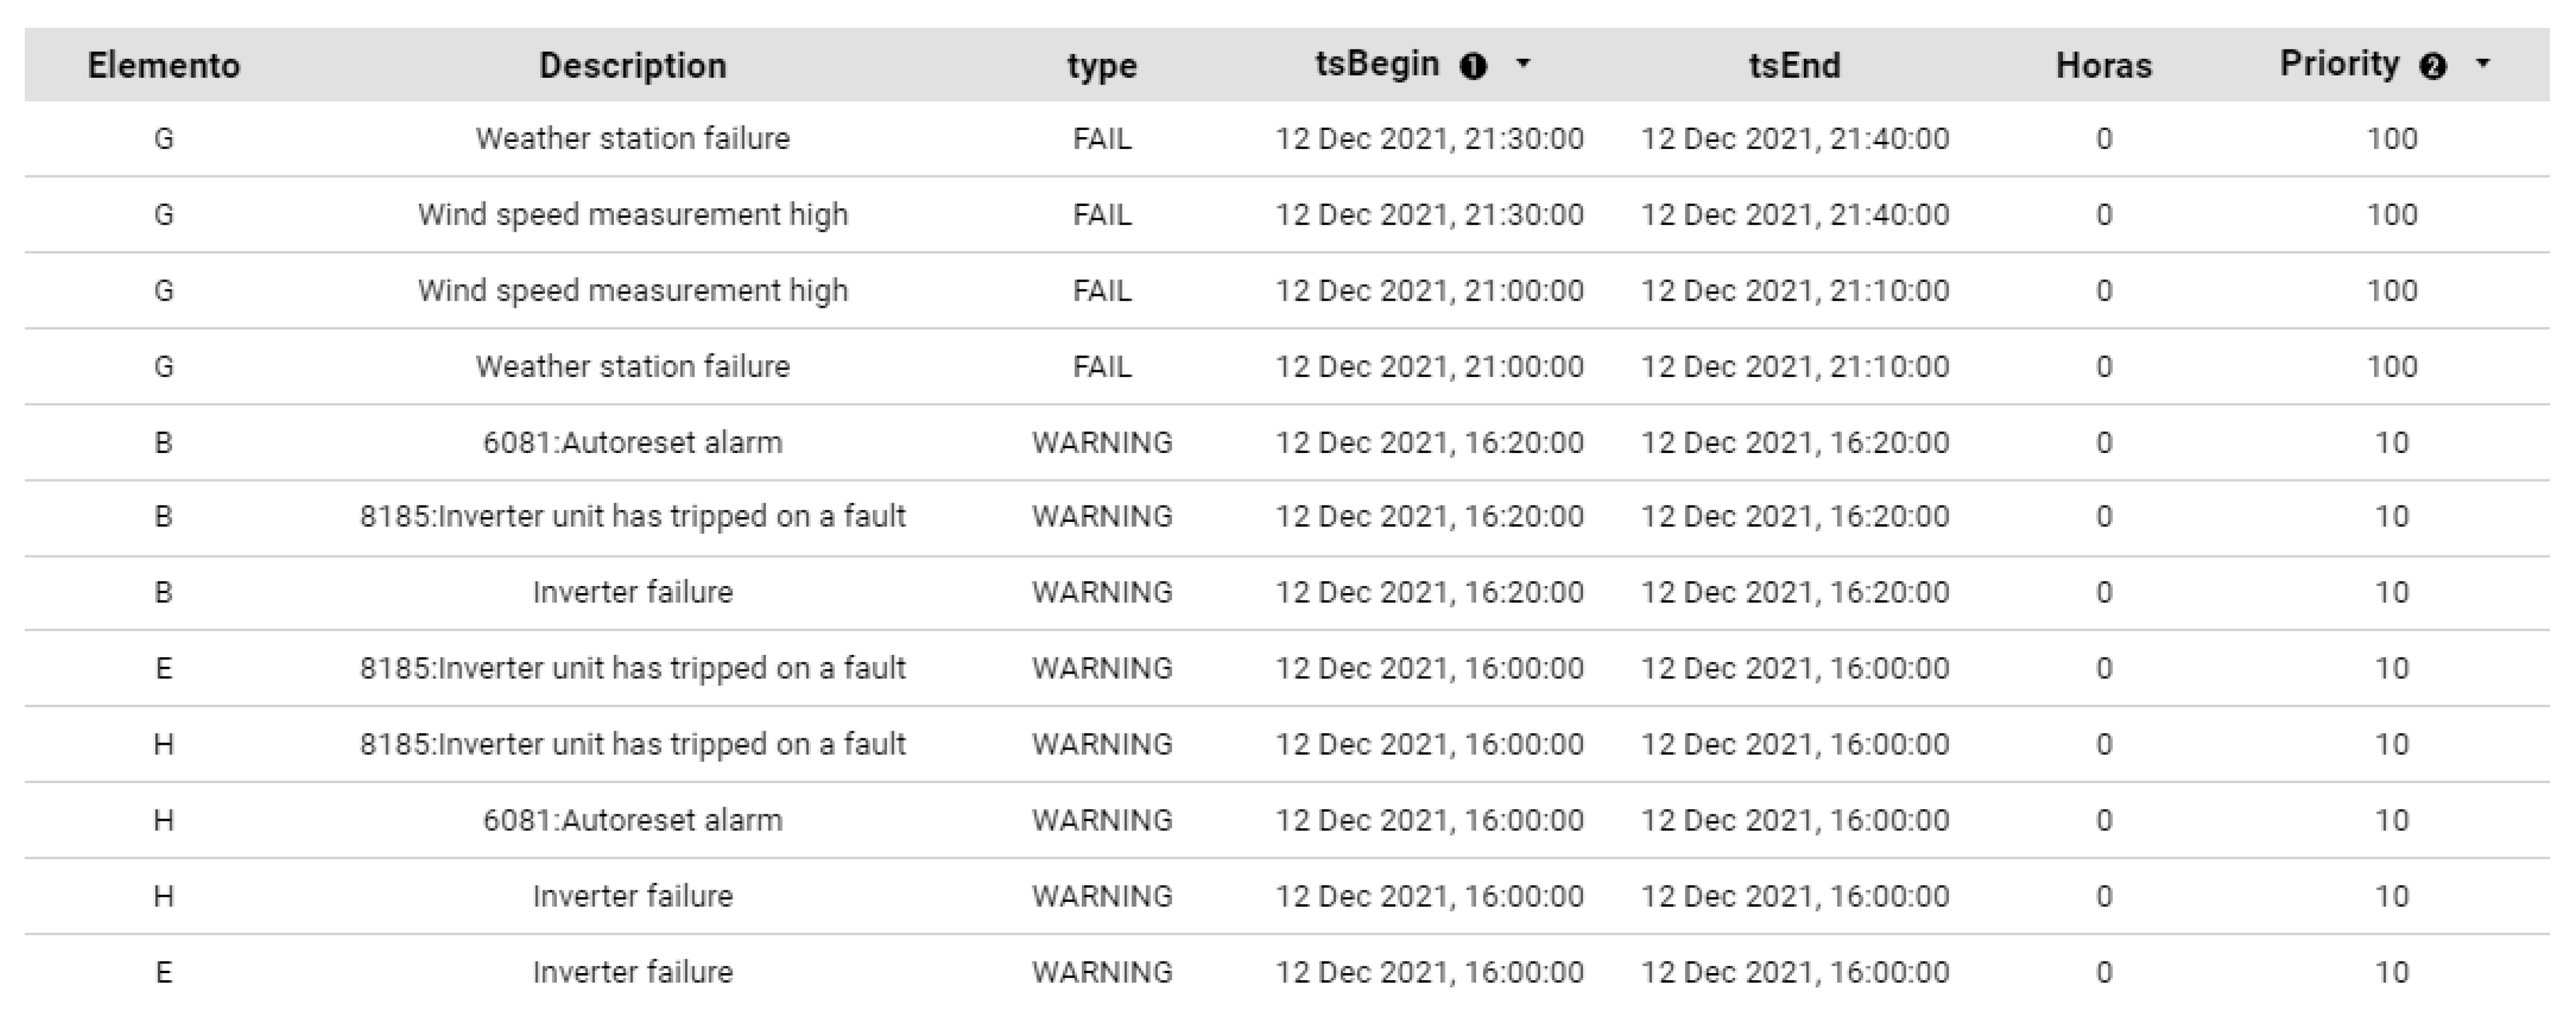This screenshot has width=2576, height=1022.
Task: Click the Priority header label text
Action: click(2339, 64)
